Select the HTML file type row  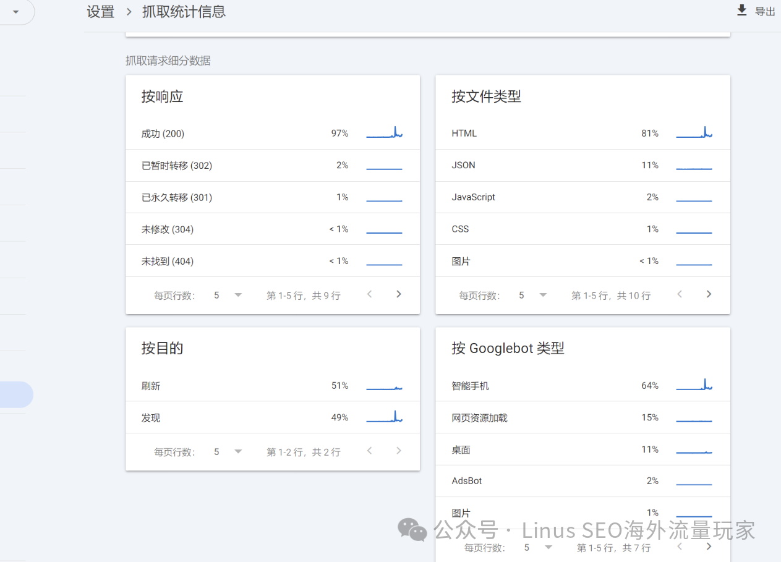point(583,134)
